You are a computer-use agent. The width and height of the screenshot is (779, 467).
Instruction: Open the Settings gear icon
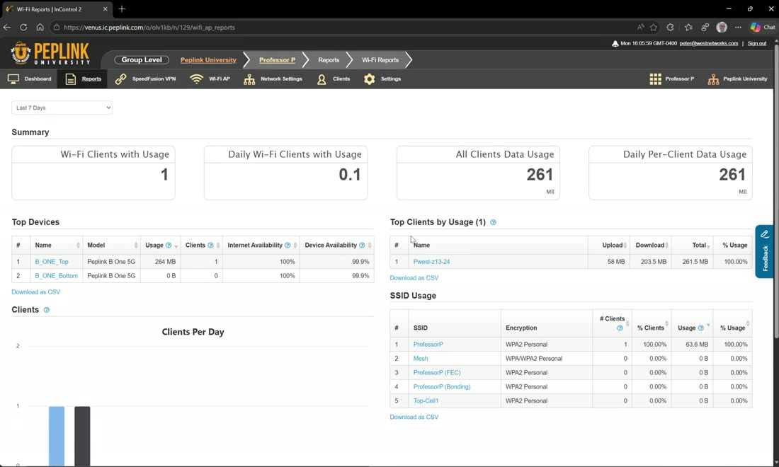point(369,79)
